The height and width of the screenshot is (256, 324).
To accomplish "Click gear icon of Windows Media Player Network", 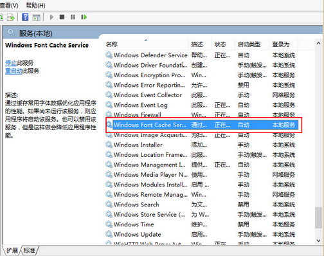I will point(109,174).
